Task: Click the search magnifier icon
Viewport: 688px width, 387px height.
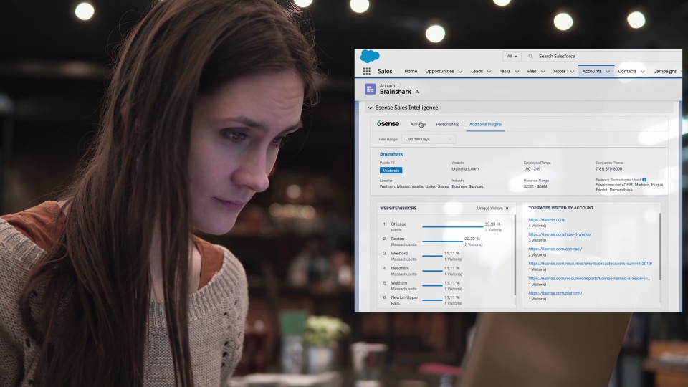Action: (x=531, y=56)
